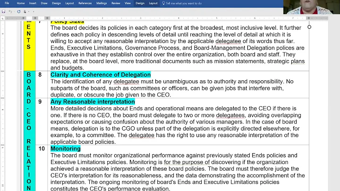Open the Undo history dropdown arrow
The width and height of the screenshot is (340, 191).
coord(14,11)
